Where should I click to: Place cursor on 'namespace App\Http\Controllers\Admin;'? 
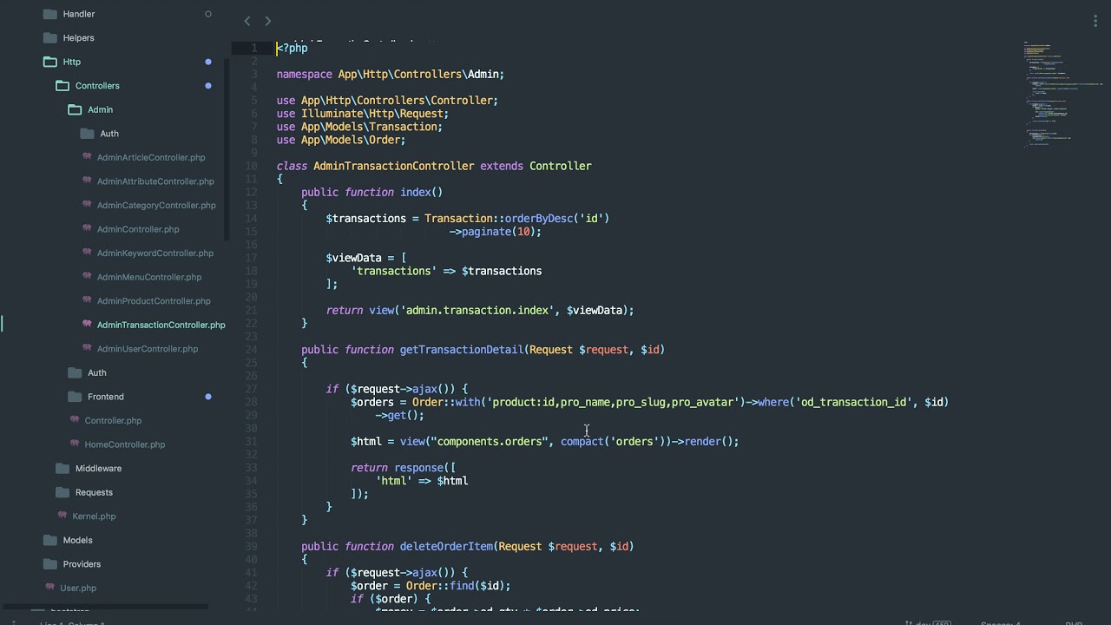391,75
